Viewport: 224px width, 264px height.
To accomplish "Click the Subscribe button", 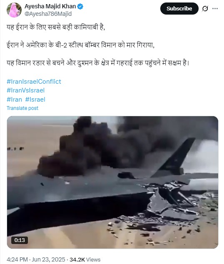I will click(x=179, y=9).
